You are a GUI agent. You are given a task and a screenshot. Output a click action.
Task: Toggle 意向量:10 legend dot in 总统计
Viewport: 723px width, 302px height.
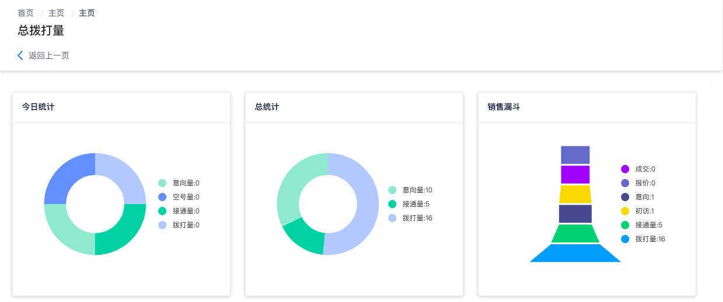click(x=392, y=190)
